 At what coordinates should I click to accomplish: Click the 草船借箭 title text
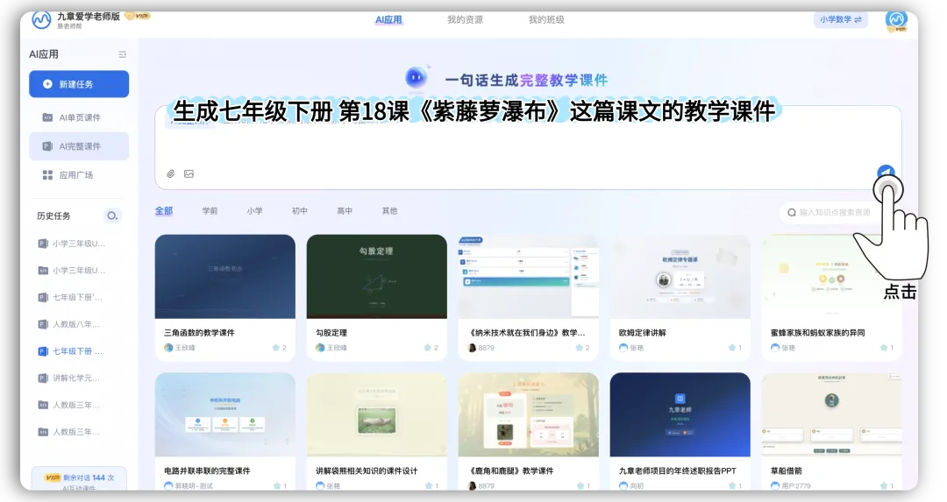tap(787, 470)
